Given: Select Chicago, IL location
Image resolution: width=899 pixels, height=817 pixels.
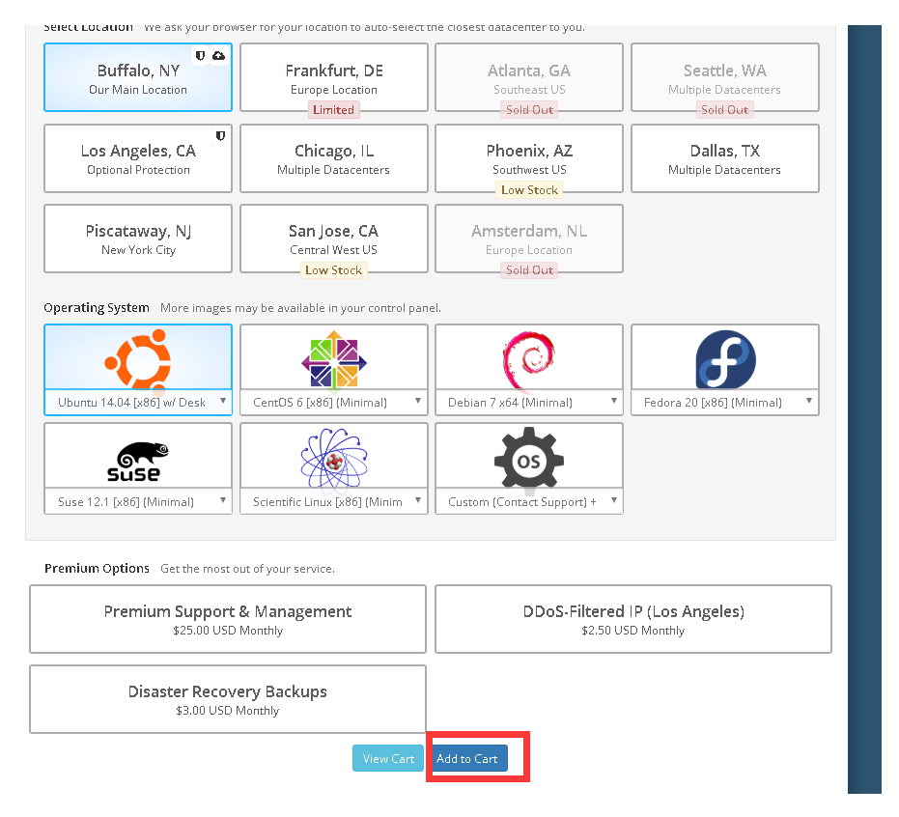Looking at the screenshot, I should (x=334, y=158).
